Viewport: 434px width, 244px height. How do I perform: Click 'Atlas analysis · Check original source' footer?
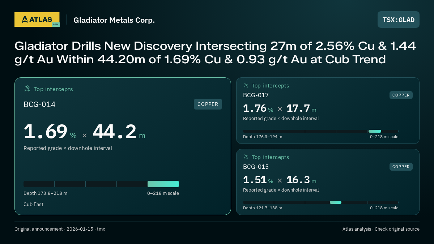pyautogui.click(x=381, y=229)
